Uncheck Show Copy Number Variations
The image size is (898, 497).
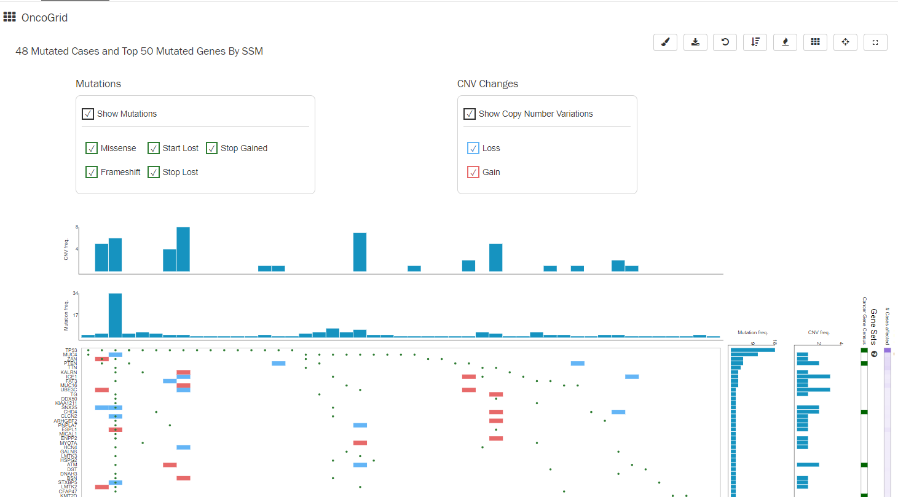(470, 114)
